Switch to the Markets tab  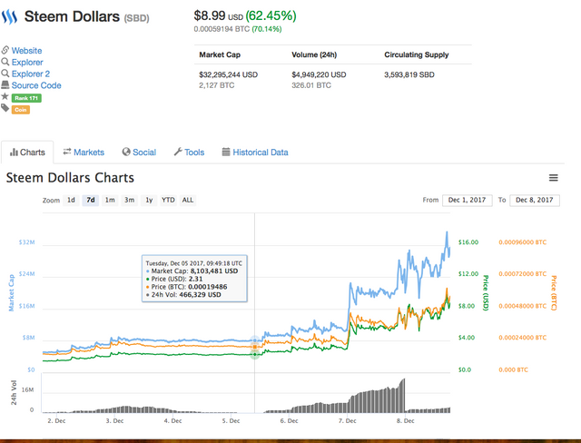pos(84,153)
